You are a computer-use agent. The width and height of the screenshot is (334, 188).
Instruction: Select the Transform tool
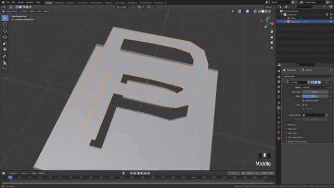click(x=5, y=49)
